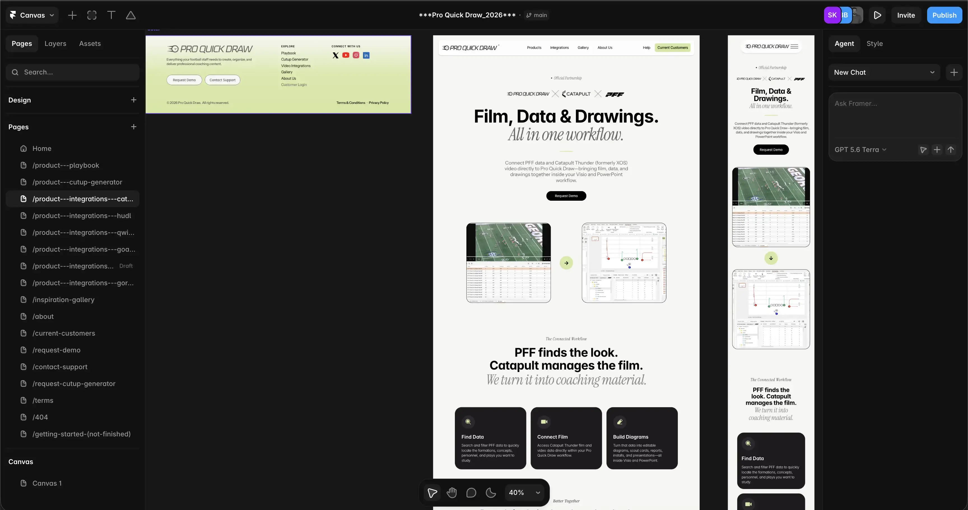This screenshot has height=510, width=968.
Task: Add a new Design item with plus
Action: [x=133, y=100]
